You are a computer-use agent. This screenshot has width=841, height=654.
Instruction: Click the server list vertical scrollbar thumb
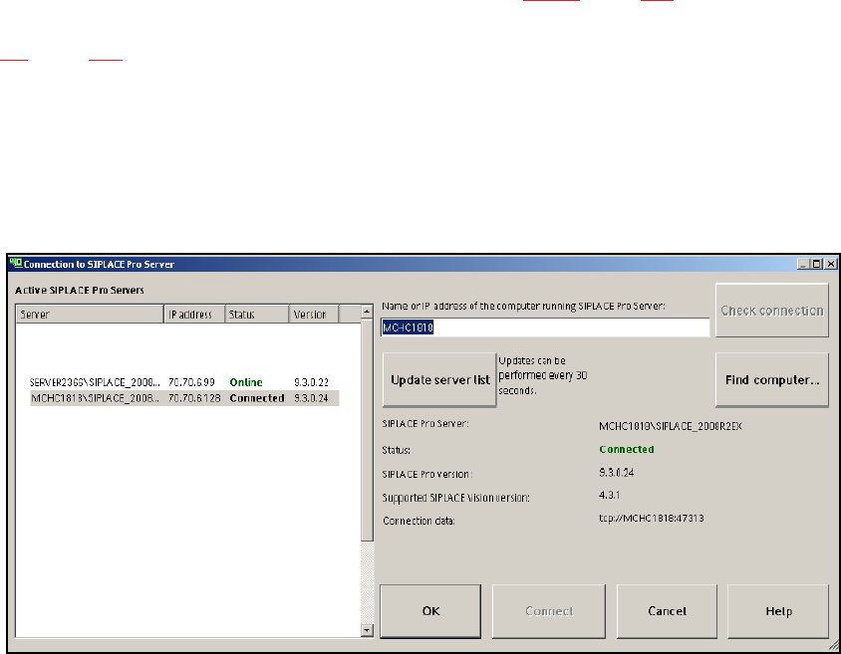[367, 430]
